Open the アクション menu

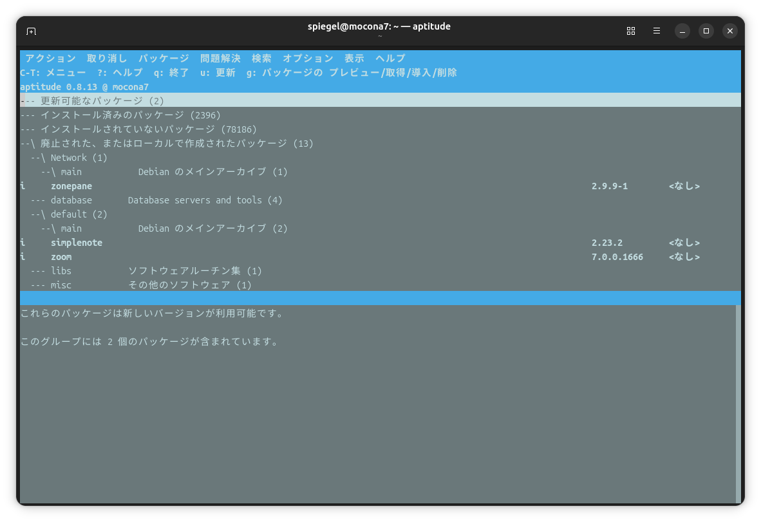pos(50,59)
